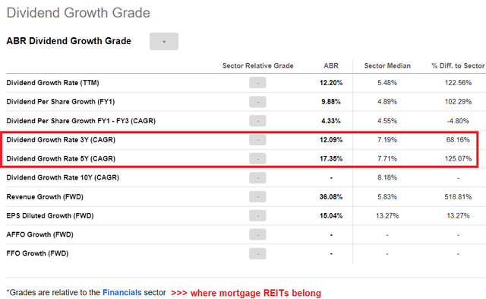486x299 pixels.
Task: Click grade badge for AFFO Growth (FWD)
Action: point(257,235)
